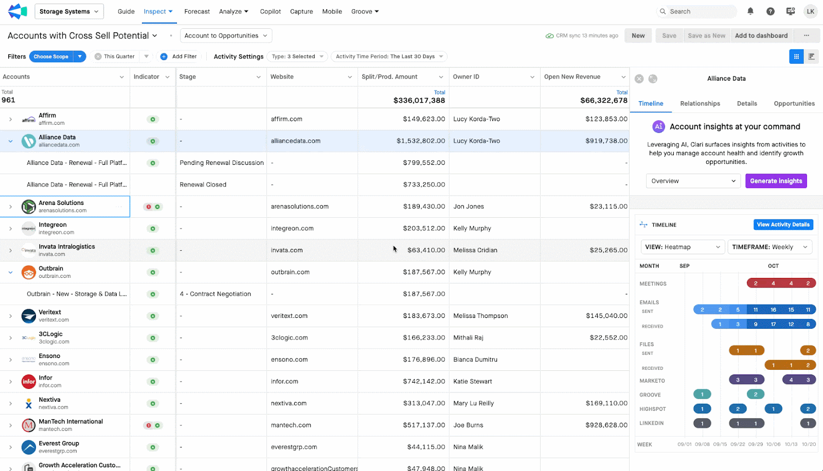Click the CRM sync cloud icon
823x471 pixels.
(x=550, y=36)
